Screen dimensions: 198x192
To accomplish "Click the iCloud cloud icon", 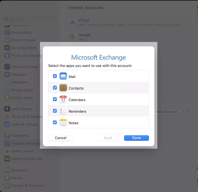I will tap(72, 22).
